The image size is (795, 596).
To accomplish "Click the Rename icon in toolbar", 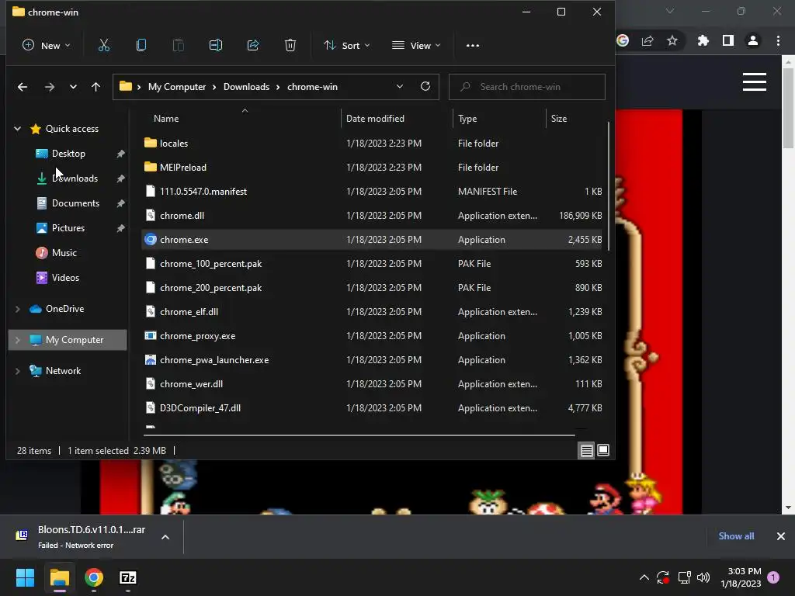I will click(216, 46).
